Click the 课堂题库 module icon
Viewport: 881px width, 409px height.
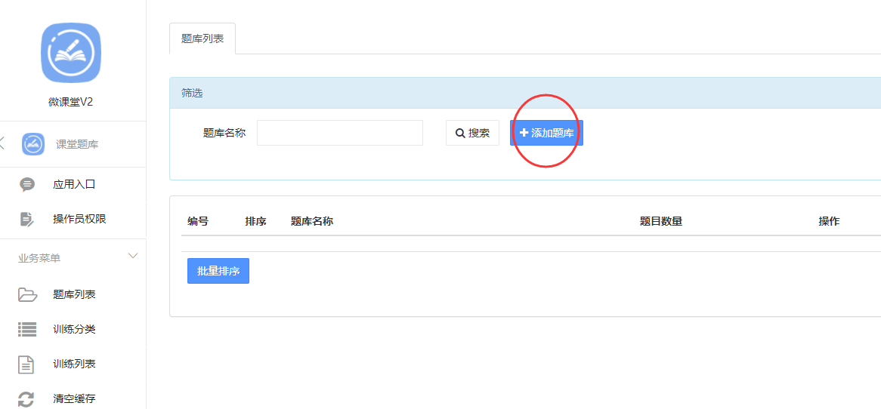[x=33, y=144]
